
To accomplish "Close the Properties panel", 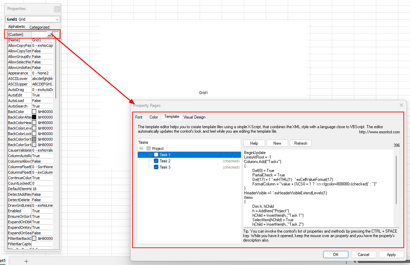I will tap(57, 9).
